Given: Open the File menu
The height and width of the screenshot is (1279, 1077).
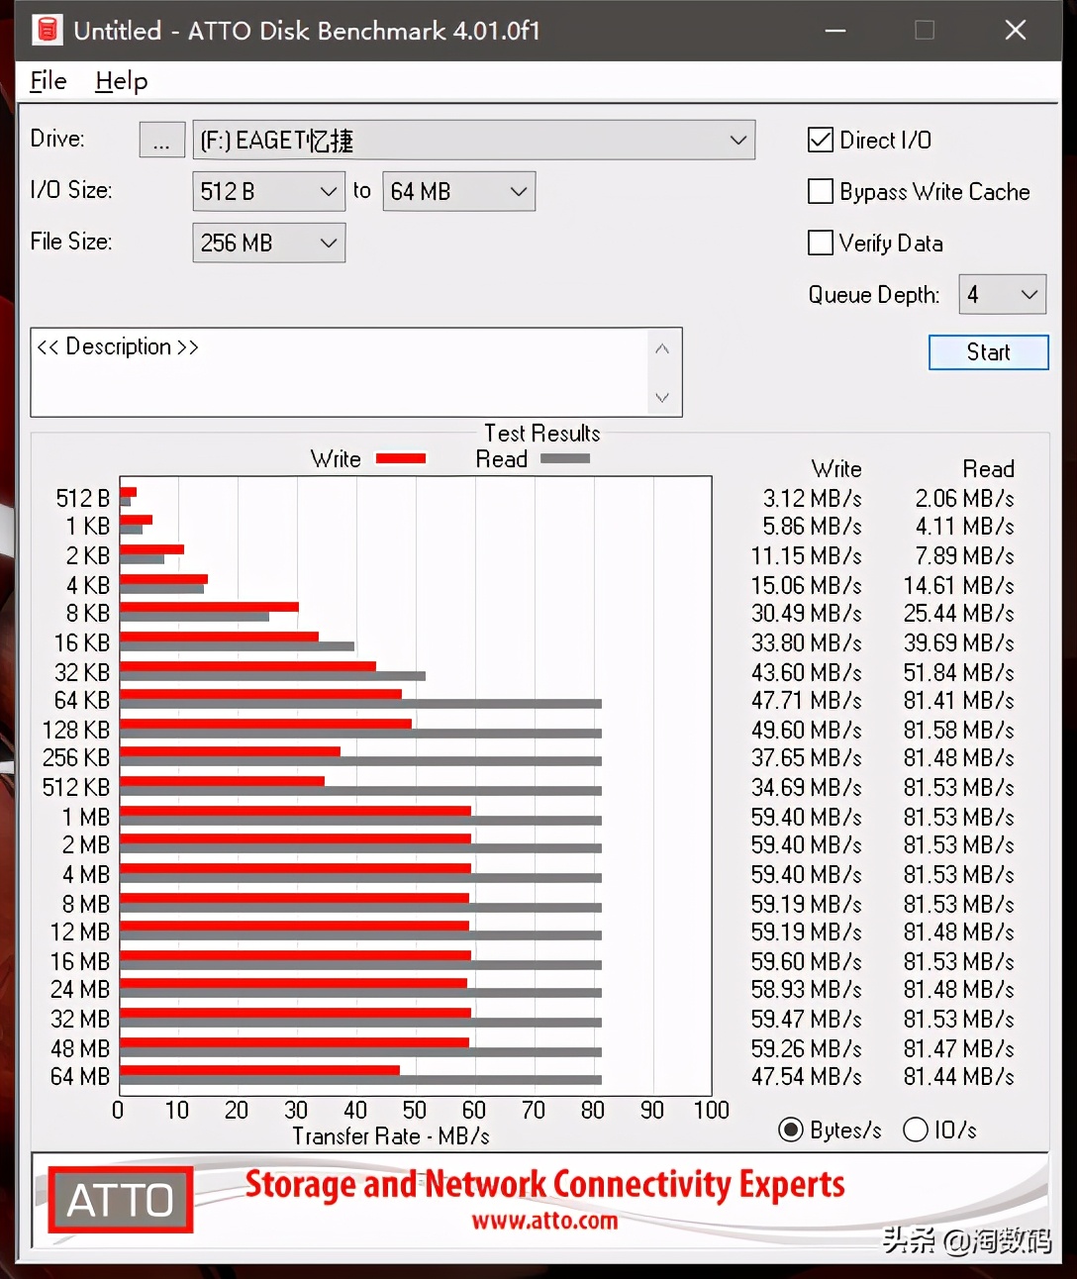Looking at the screenshot, I should coord(49,81).
